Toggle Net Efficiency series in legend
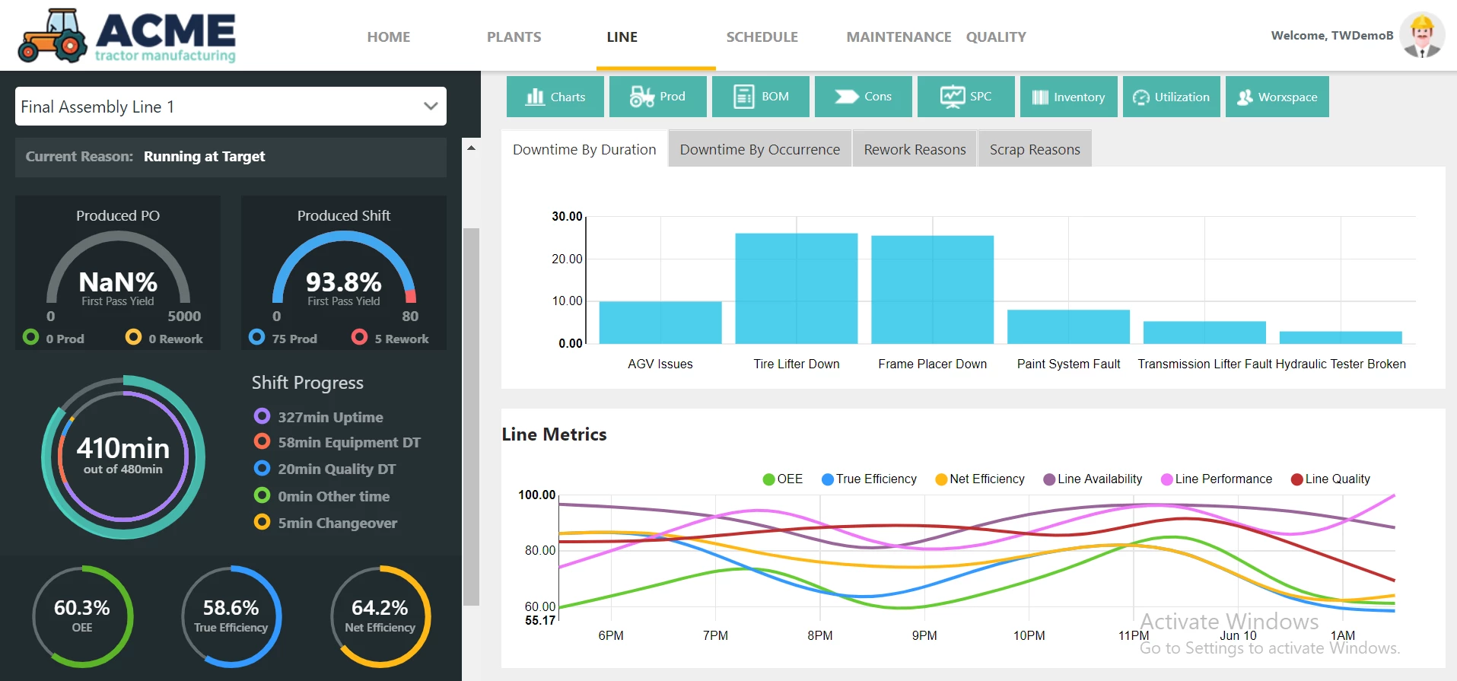This screenshot has height=681, width=1457. pyautogui.click(x=980, y=479)
